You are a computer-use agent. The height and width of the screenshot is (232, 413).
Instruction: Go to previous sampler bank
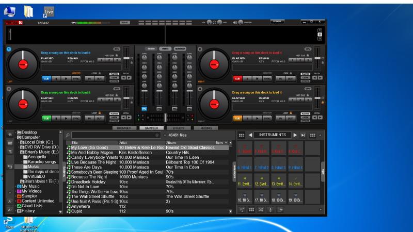[x=250, y=135]
